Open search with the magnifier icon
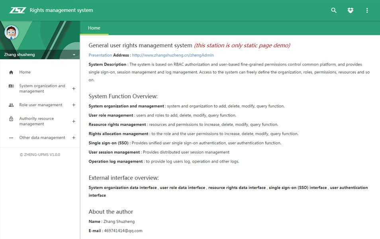Image resolution: width=380 pixels, height=239 pixels. [x=334, y=10]
